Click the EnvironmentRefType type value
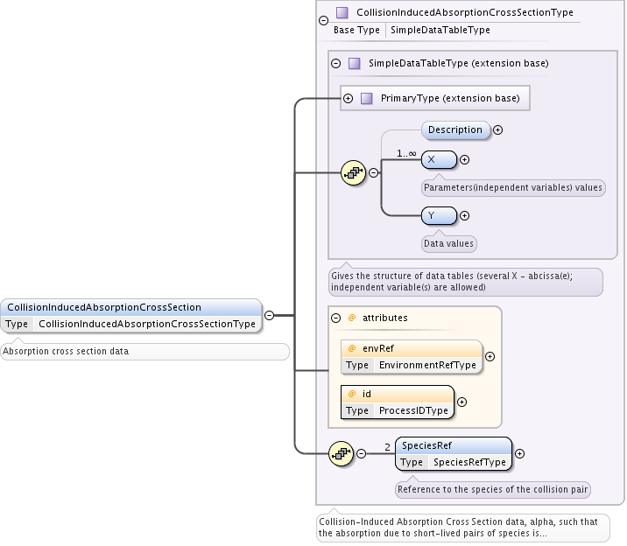The height and width of the screenshot is (546, 627). click(427, 365)
